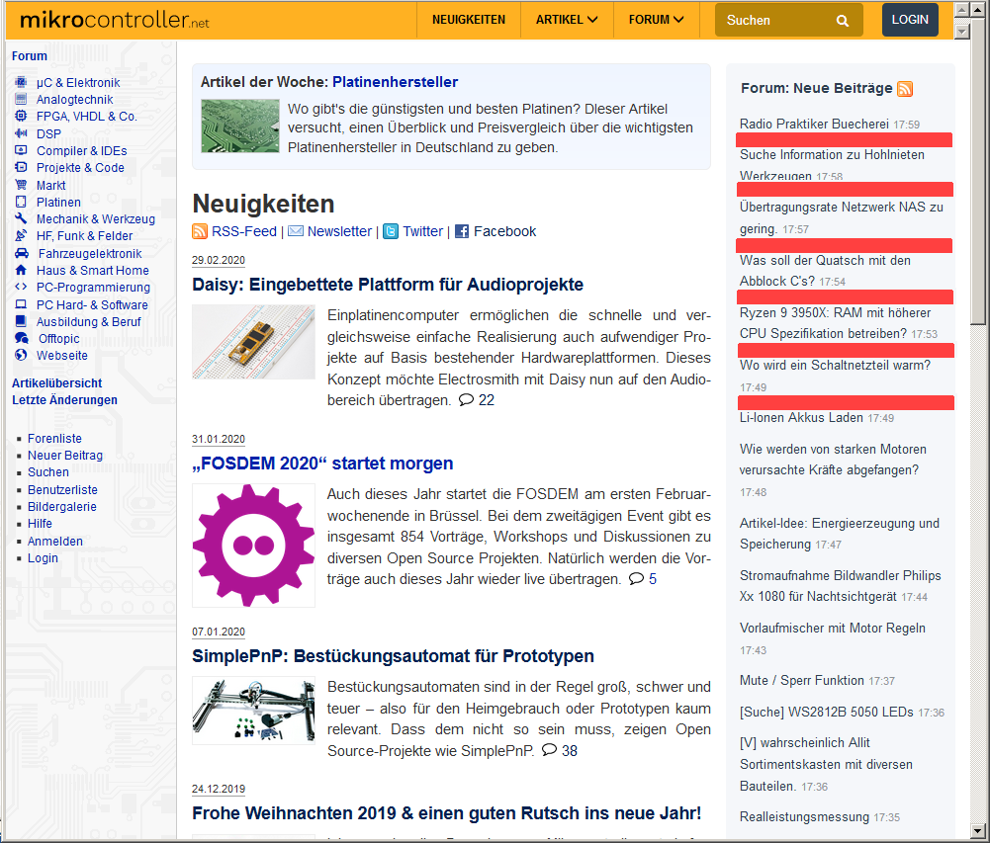The height and width of the screenshot is (843, 990).
Task: Click the µC & Elektronik forum icon
Action: click(x=21, y=82)
